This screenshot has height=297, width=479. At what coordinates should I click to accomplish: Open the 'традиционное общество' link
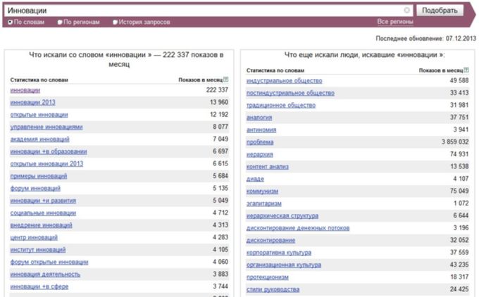(x=281, y=106)
